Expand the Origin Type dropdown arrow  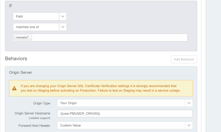(x=189, y=103)
